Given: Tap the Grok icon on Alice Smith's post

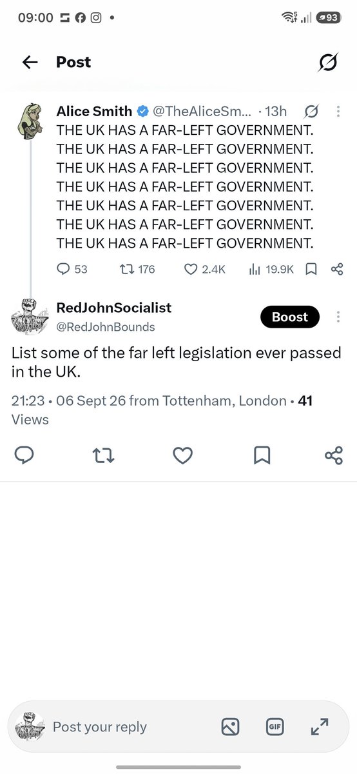Looking at the screenshot, I should (312, 112).
